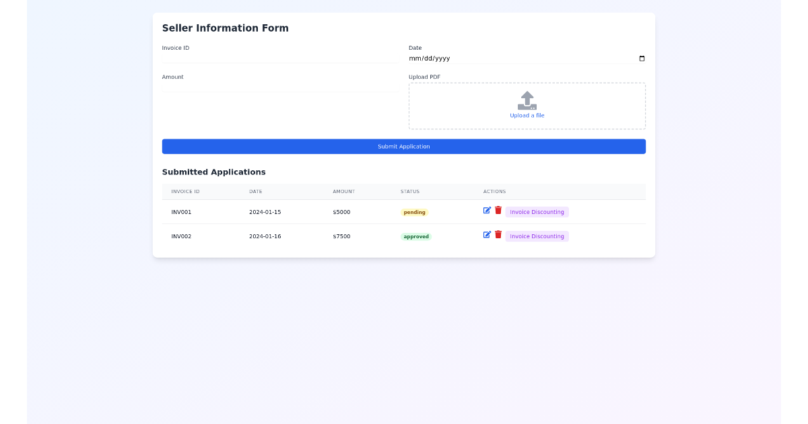Click the approved status badge

415,236
